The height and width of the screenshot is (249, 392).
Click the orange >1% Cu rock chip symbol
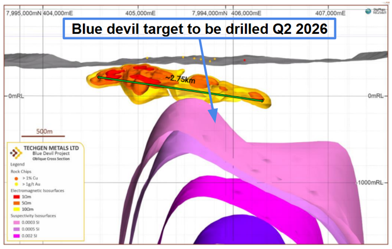coord(17,178)
